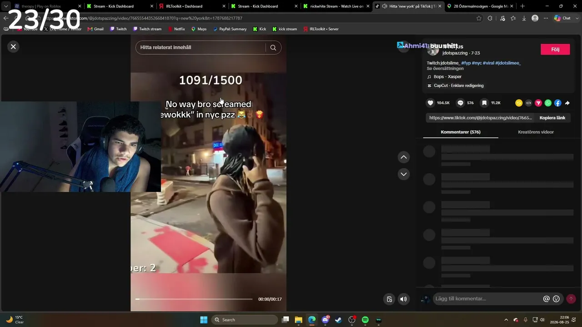Go to the next video
The width and height of the screenshot is (582, 327).
click(404, 174)
